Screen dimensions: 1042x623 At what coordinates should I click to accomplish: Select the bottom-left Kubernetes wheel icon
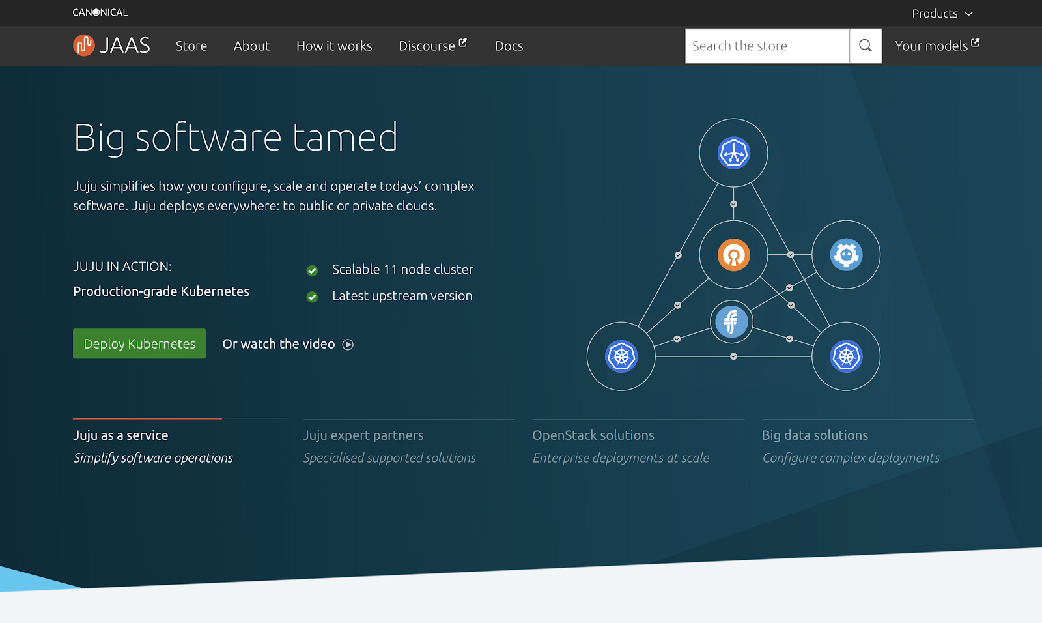(621, 356)
